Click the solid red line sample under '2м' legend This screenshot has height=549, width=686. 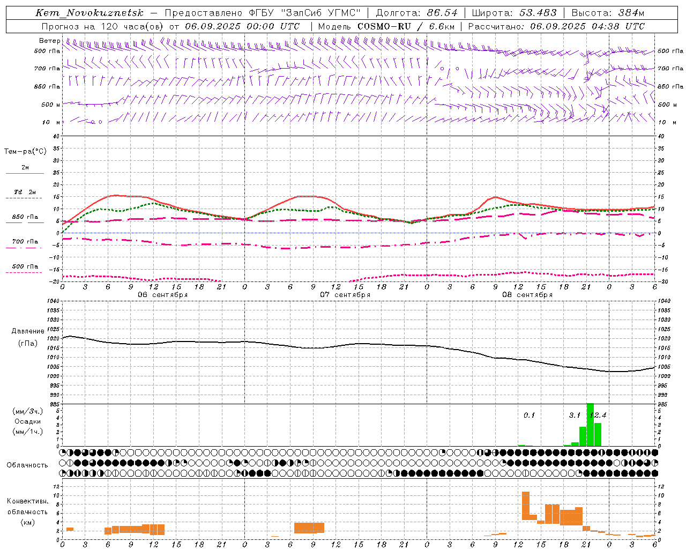click(25, 174)
